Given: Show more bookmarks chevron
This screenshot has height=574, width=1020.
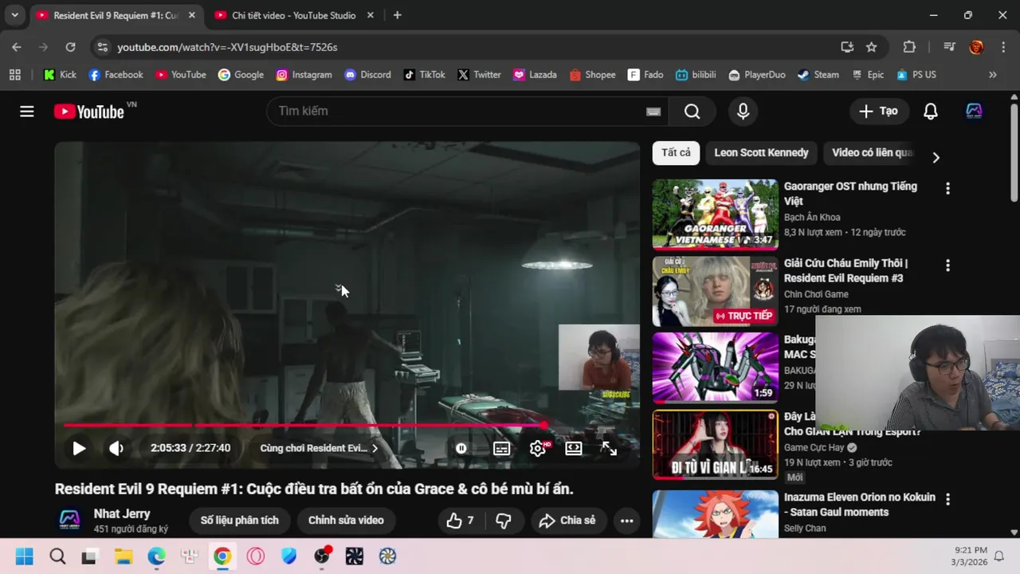Looking at the screenshot, I should pos(992,75).
